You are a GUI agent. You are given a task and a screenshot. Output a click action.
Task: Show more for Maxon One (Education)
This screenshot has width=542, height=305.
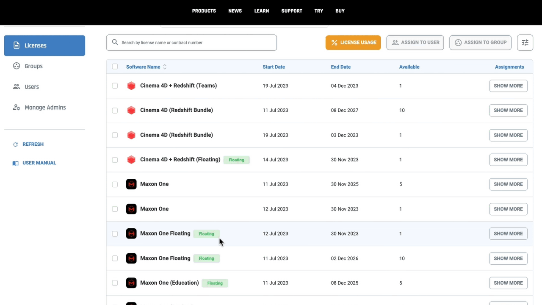click(x=508, y=283)
